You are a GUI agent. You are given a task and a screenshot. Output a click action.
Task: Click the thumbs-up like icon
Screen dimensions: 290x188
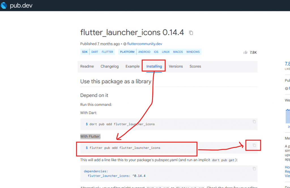(245, 52)
